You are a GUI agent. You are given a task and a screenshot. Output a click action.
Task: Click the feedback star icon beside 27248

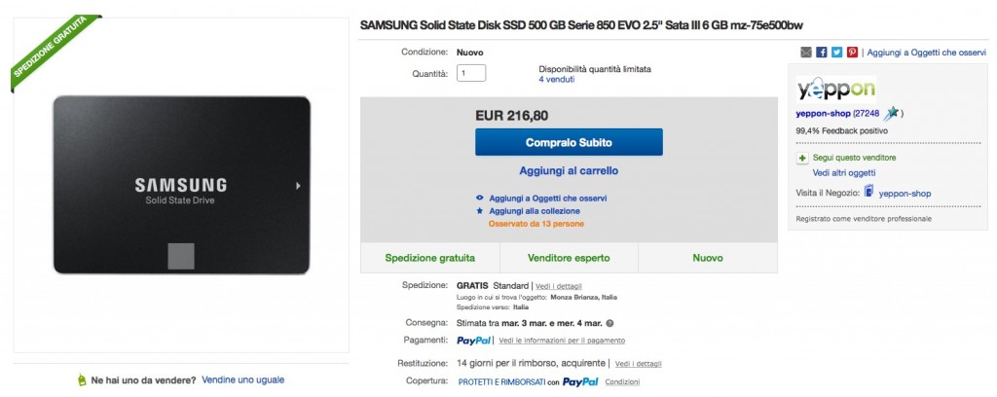click(x=891, y=114)
